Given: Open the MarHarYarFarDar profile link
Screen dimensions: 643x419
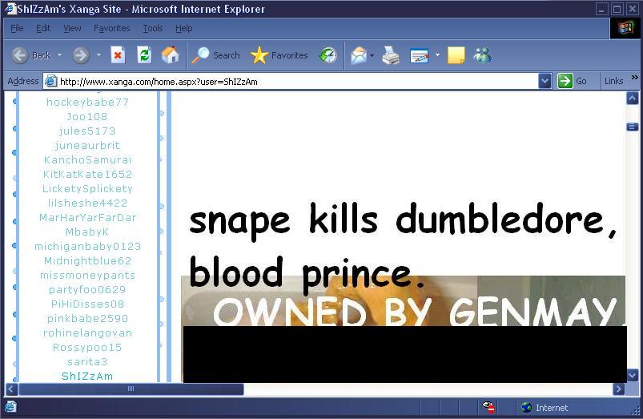Looking at the screenshot, I should click(87, 217).
